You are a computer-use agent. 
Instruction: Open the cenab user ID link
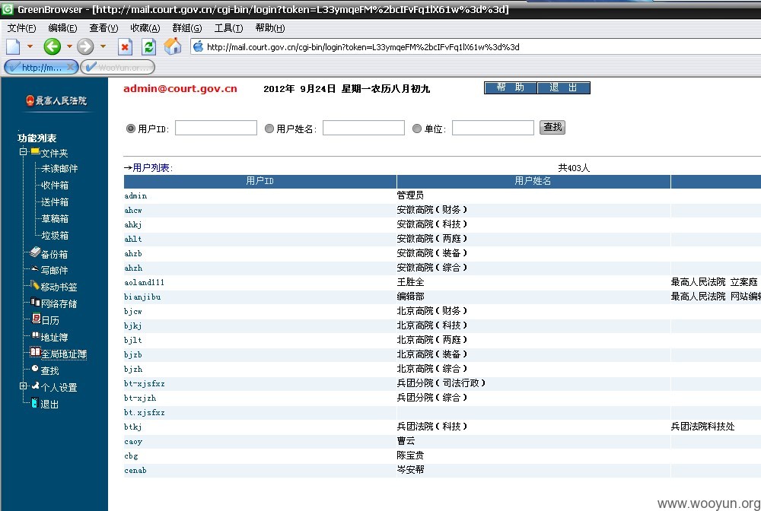[135, 471]
